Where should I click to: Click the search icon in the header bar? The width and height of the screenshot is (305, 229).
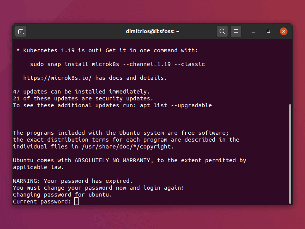point(222,31)
